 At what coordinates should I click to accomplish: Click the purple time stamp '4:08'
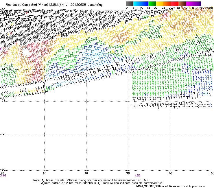click(x=137, y=176)
